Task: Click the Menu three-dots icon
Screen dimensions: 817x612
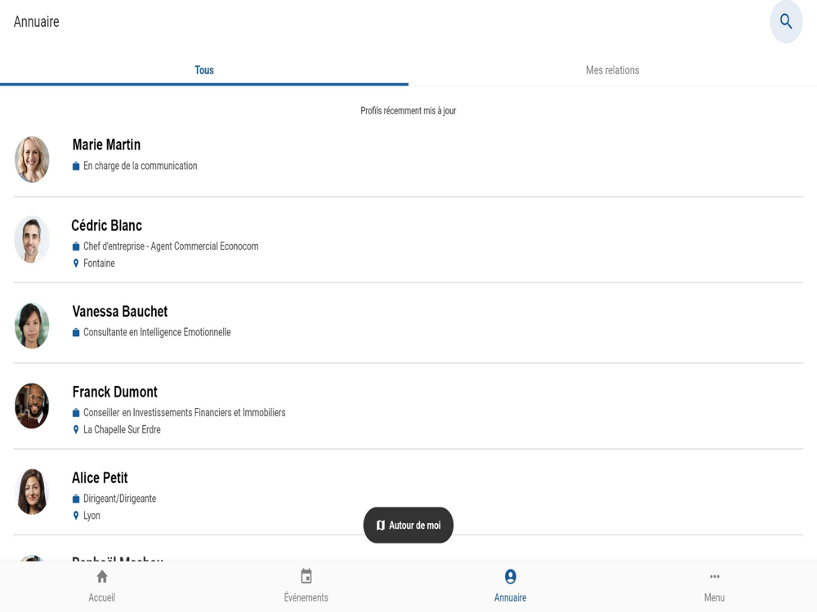Action: (x=715, y=576)
